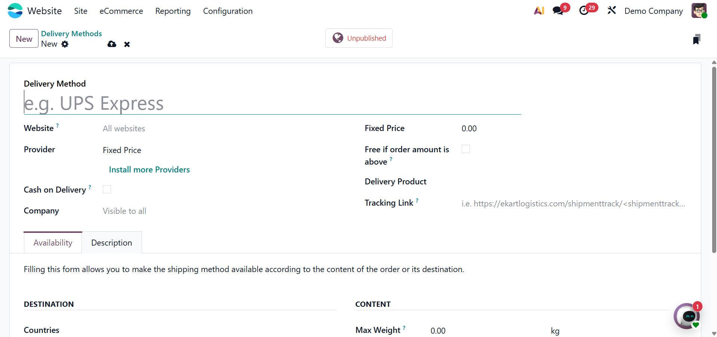Open the conversations messages icon
This screenshot has width=717, height=337.
coord(558,11)
